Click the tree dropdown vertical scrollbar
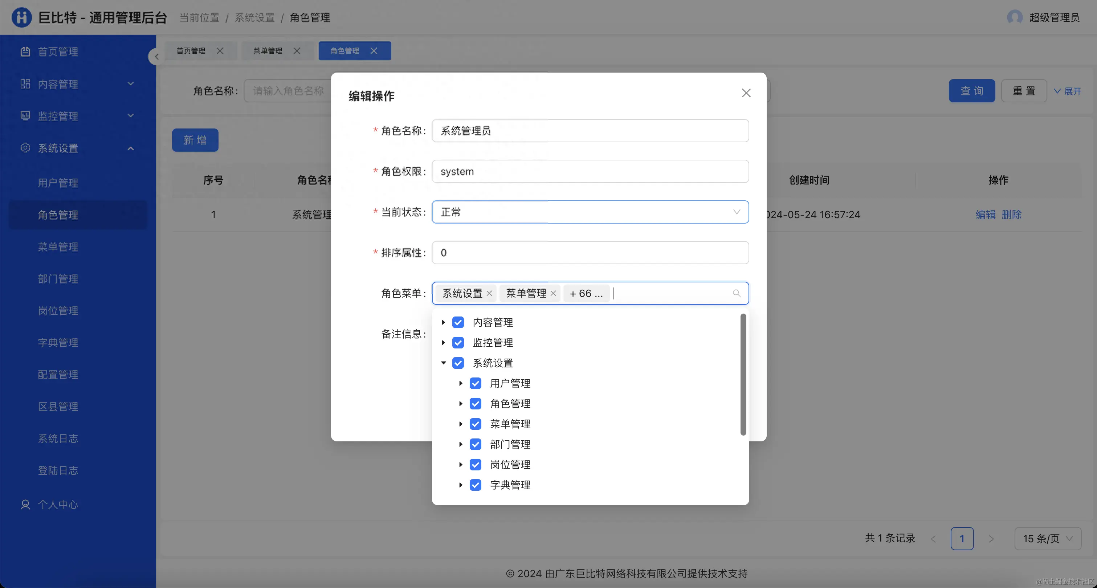 pos(743,375)
